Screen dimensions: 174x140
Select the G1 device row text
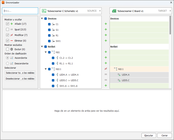(x=57, y=30)
